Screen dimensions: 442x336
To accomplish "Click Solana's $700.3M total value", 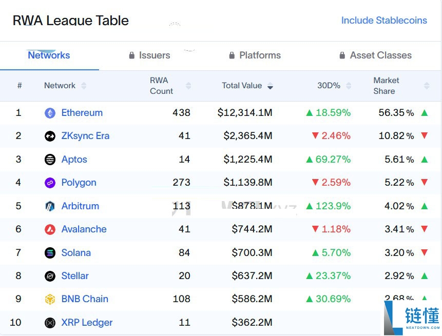I will [252, 252].
